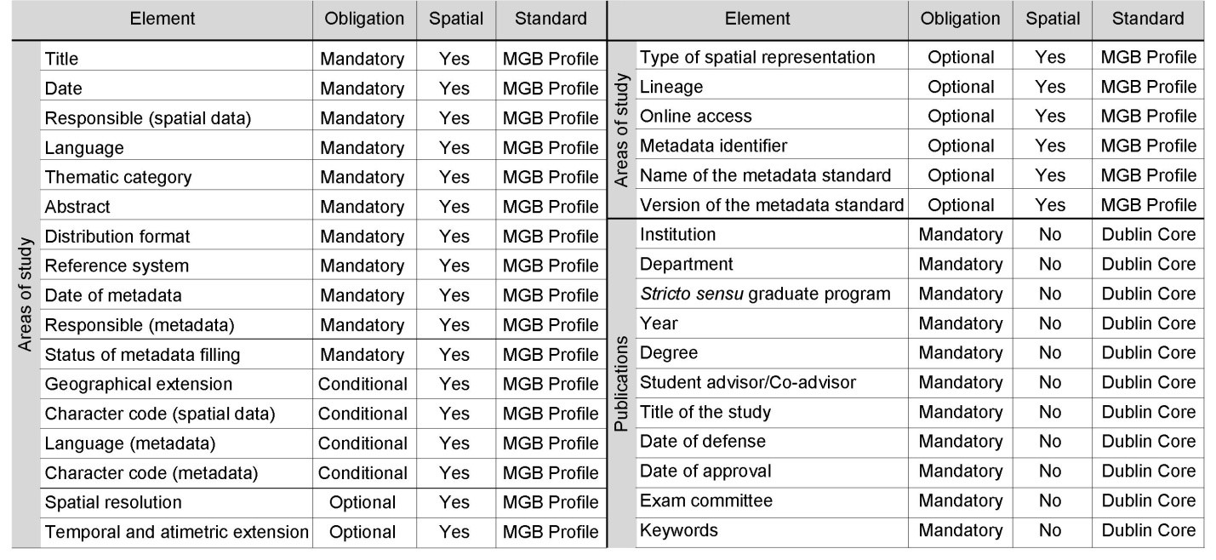
Task: Select the "Abstract" row label
Action: tap(77, 207)
